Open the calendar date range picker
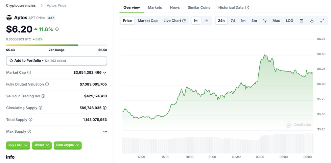331x163 pixels. pos(302,21)
